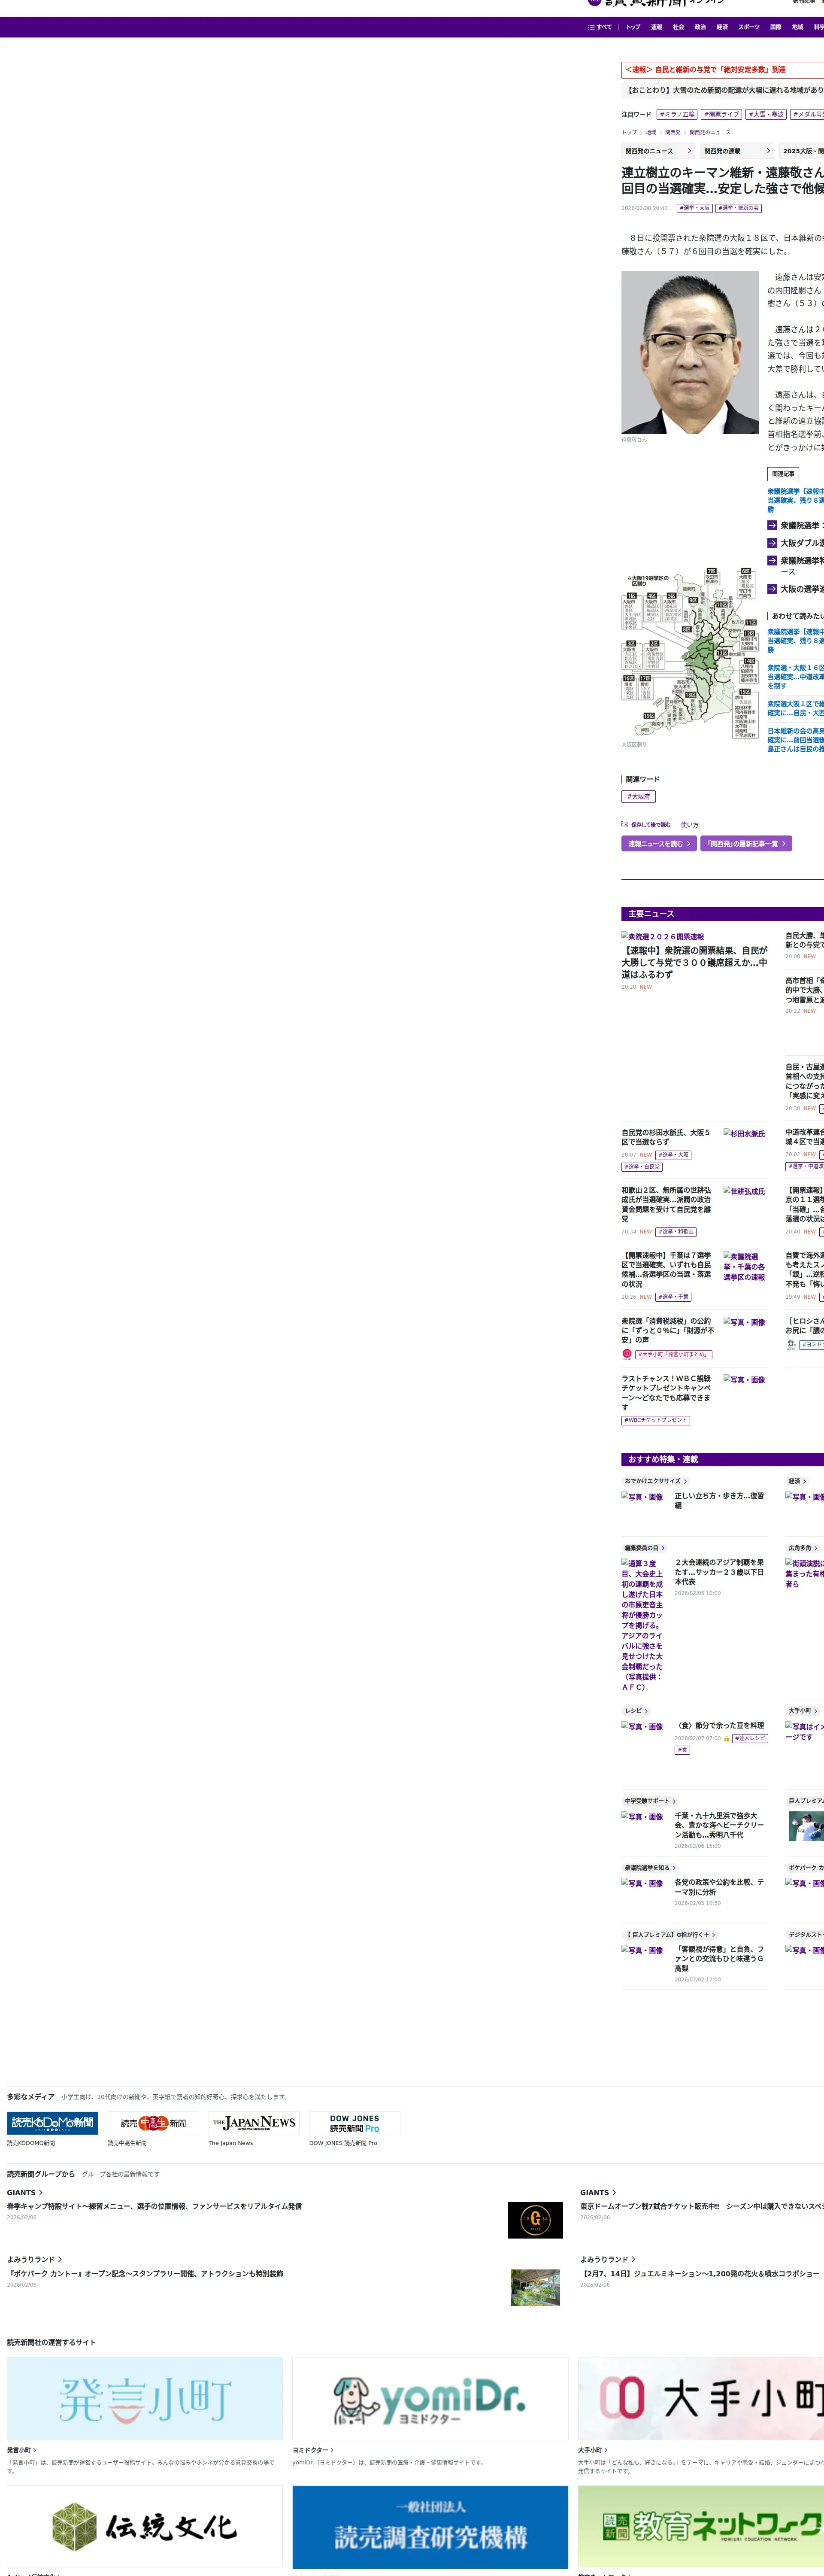Click the #選挙・維新の会 article tag
Viewport: 824px width, 2576px height.
click(738, 208)
